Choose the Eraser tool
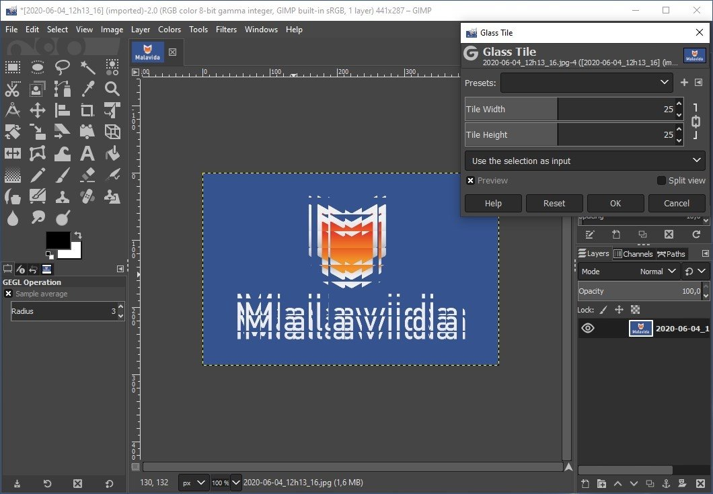Screen dimensions: 713x494 (87, 175)
